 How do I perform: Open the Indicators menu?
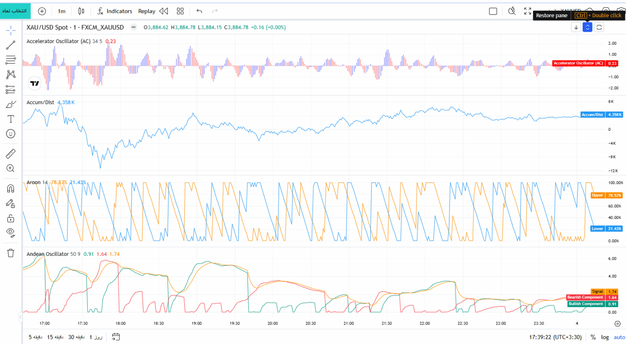[x=115, y=11]
